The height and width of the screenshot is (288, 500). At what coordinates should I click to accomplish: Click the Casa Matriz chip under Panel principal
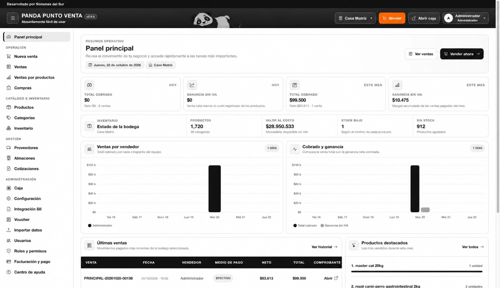pos(160,65)
